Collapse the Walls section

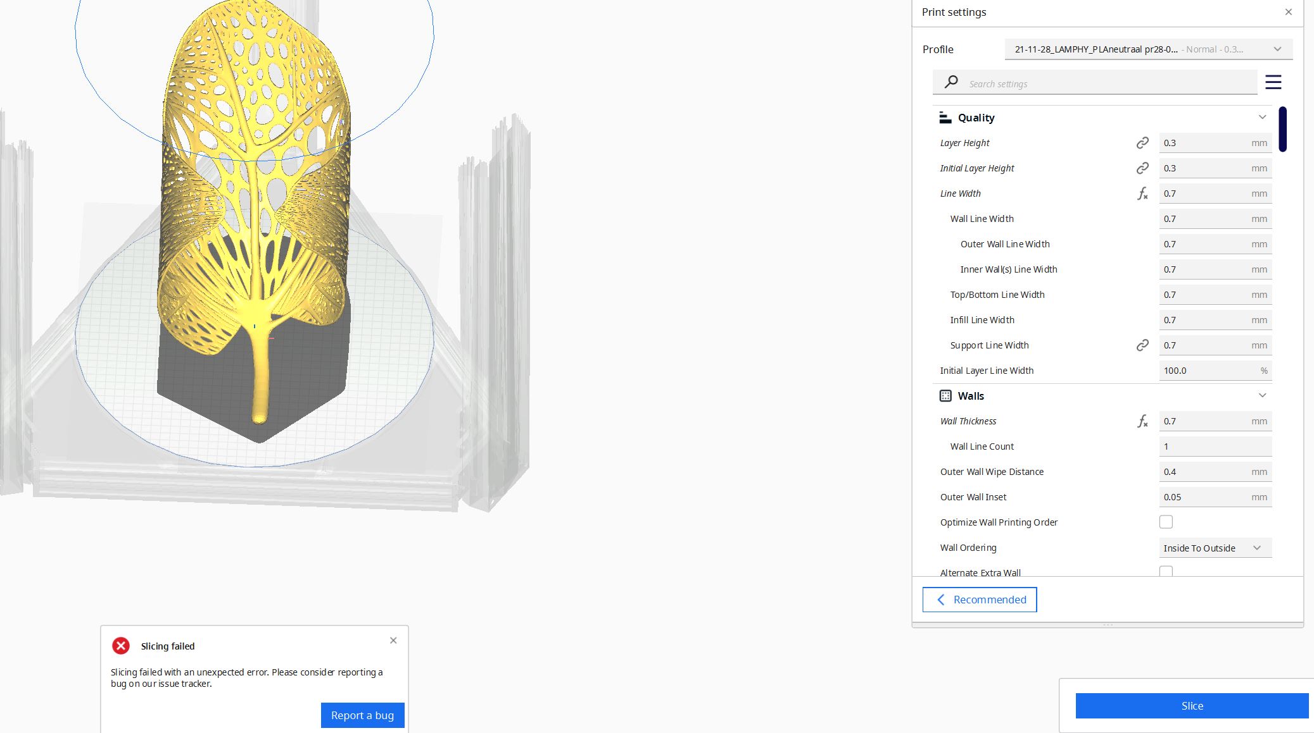coord(1262,395)
